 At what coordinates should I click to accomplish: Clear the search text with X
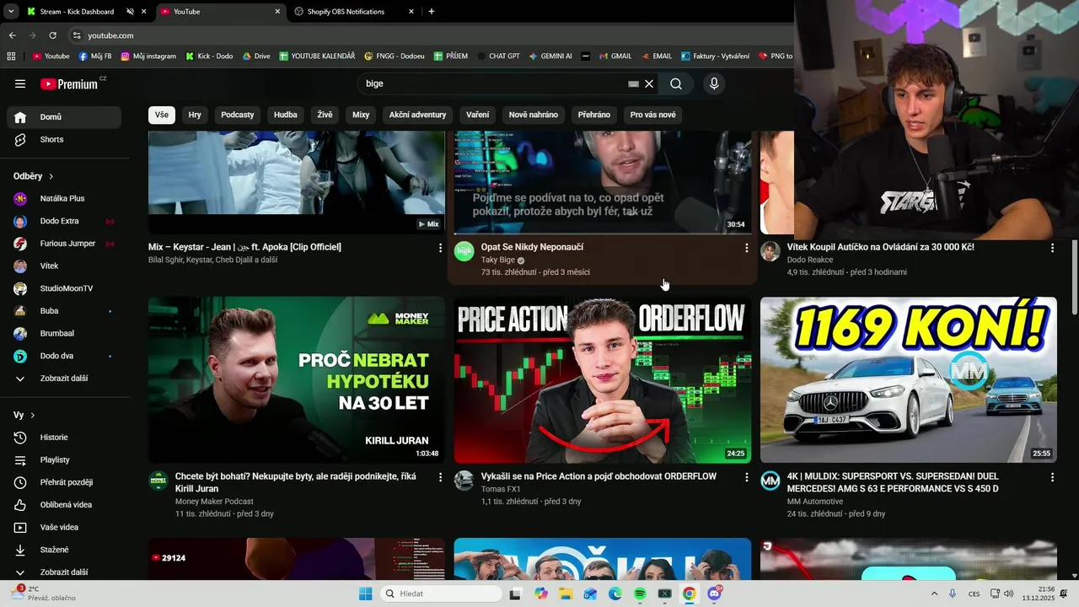coord(649,83)
